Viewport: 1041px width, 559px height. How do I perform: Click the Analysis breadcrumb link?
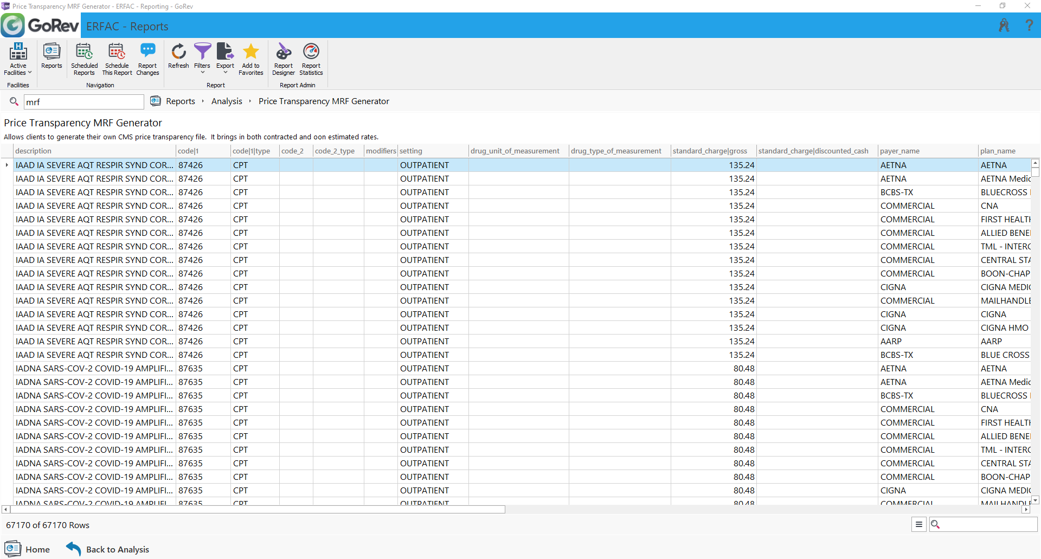[227, 101]
